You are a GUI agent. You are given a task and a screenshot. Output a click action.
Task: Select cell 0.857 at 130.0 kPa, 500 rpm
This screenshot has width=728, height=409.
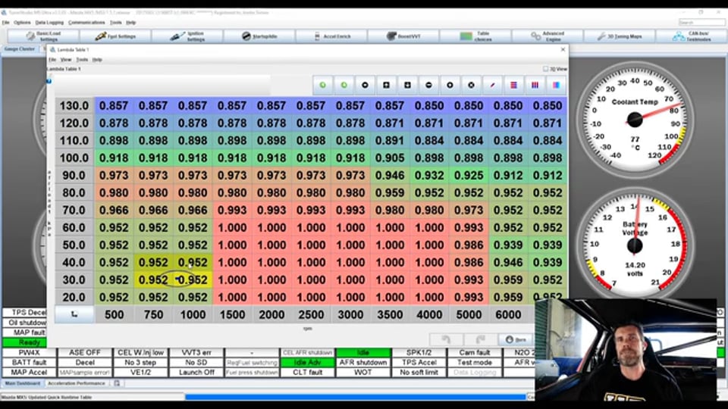pos(114,106)
